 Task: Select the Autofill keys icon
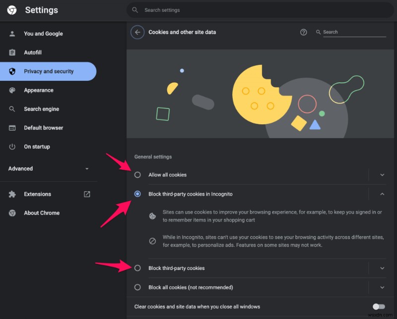11,53
